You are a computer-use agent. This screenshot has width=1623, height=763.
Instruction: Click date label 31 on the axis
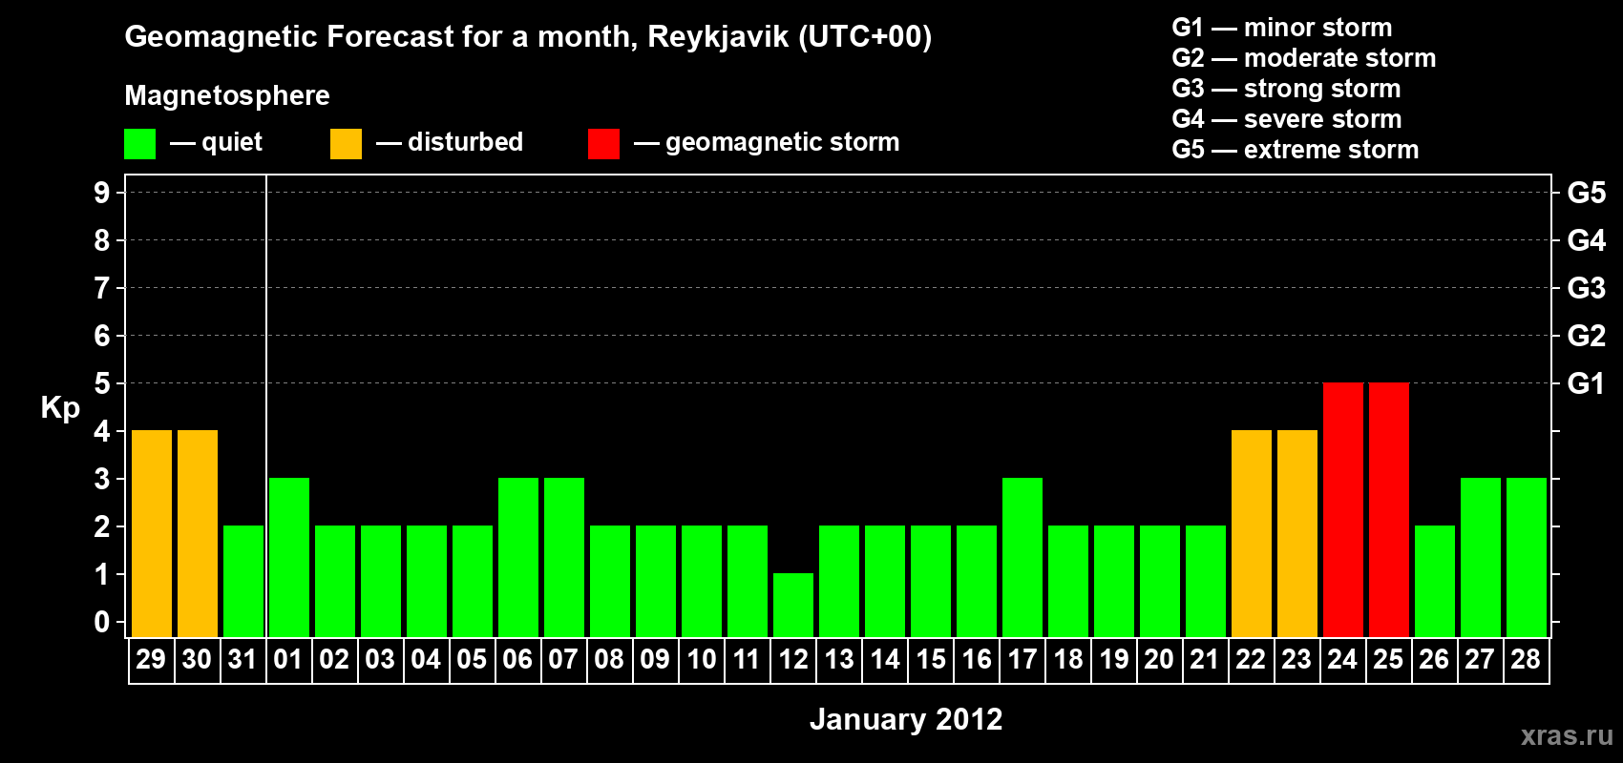coord(242,659)
